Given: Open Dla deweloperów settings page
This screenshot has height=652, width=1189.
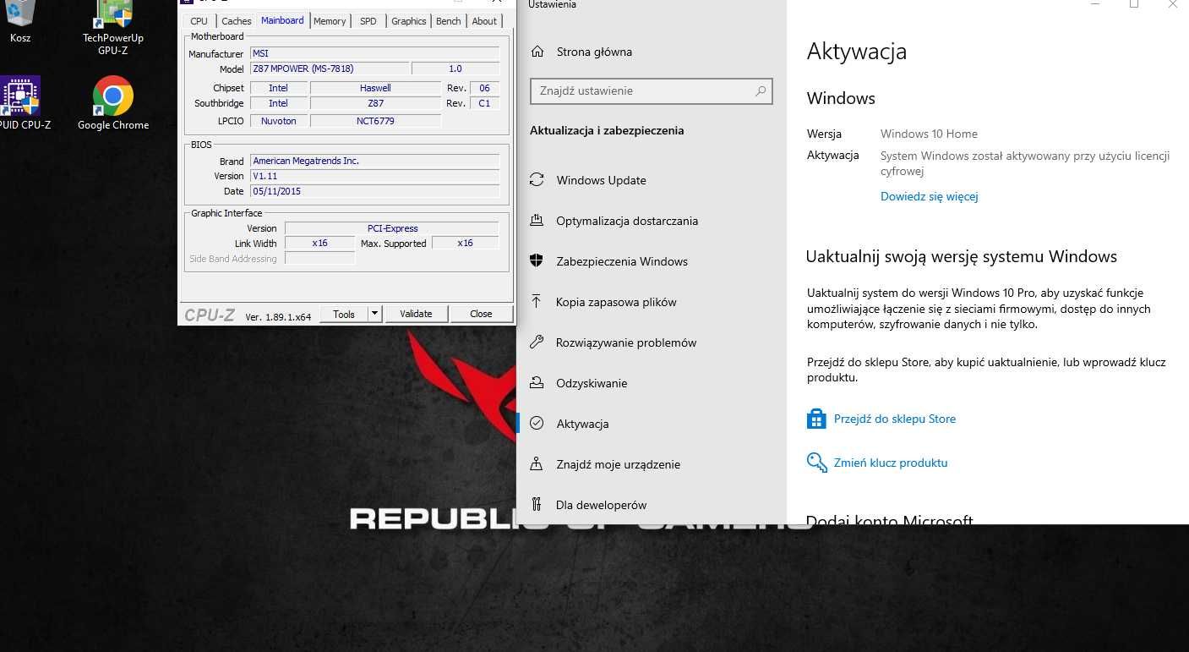Looking at the screenshot, I should click(601, 505).
